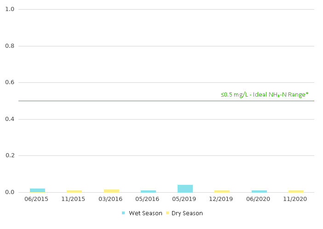Toggle the Dry Season legend entry
This screenshot has height=229, width=323.
(x=187, y=213)
